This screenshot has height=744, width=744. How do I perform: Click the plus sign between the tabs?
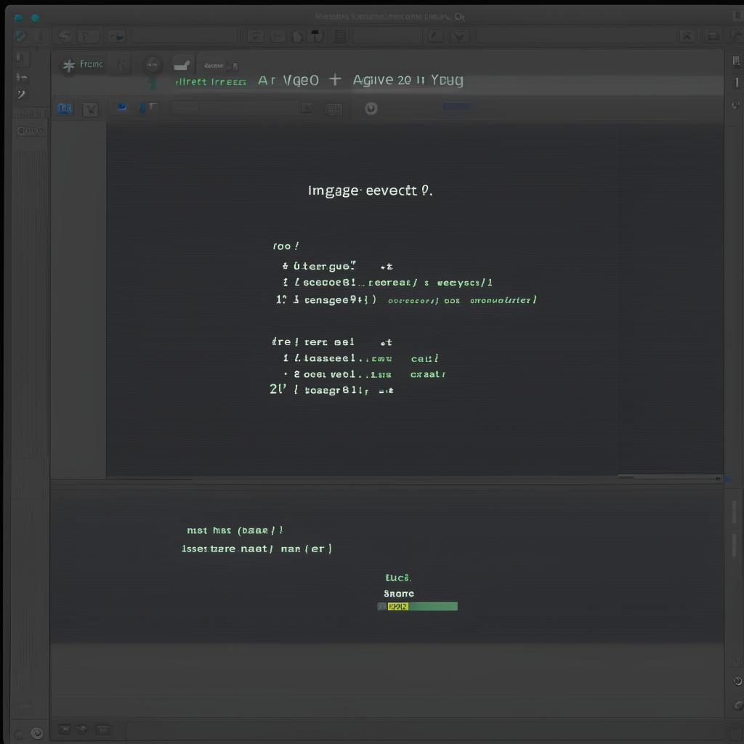tap(335, 79)
